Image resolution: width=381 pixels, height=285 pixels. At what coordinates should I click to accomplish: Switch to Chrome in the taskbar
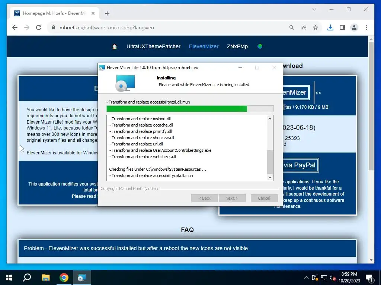[x=64, y=278]
